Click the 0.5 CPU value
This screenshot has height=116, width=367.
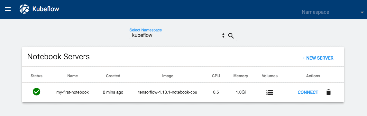coord(216,92)
